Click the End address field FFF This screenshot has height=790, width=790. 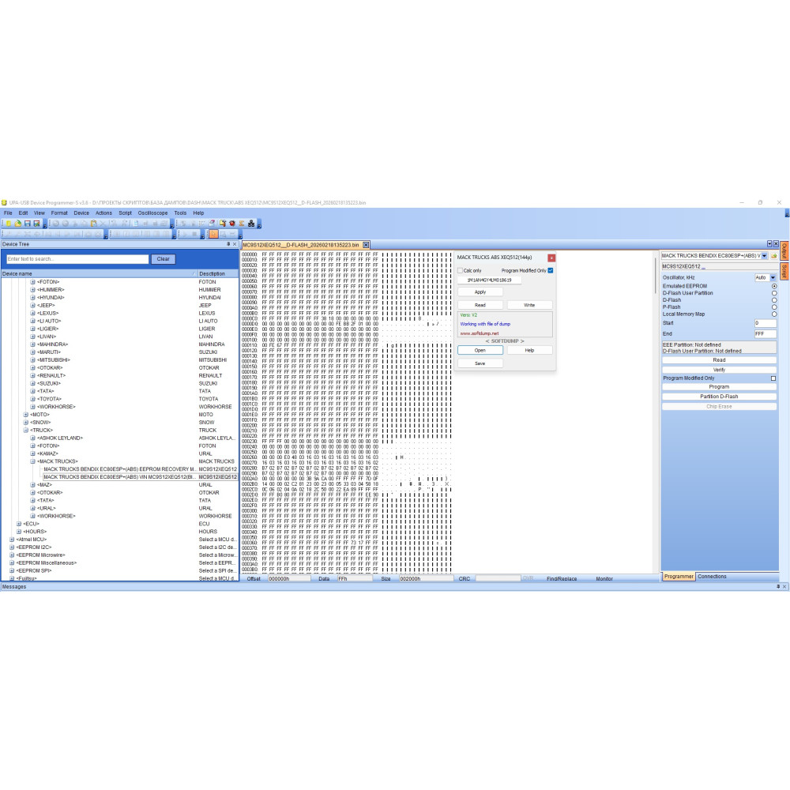pos(765,334)
